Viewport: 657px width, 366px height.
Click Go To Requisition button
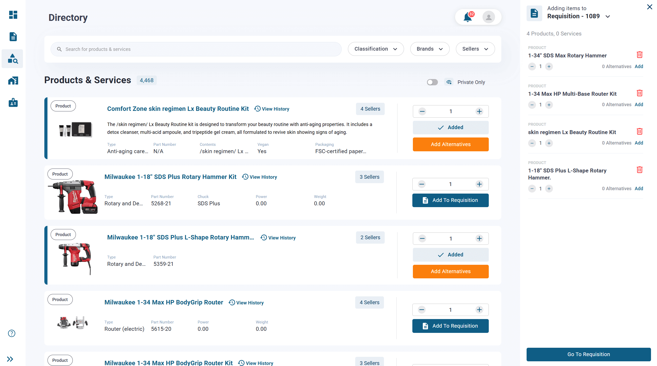tap(588, 354)
